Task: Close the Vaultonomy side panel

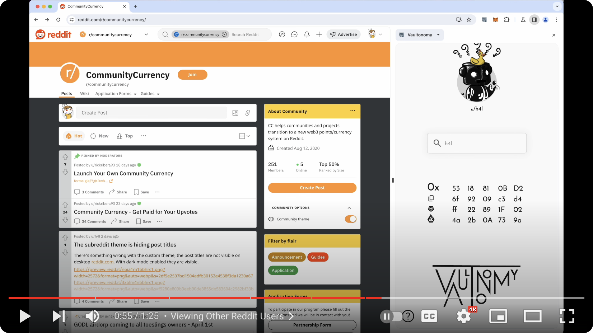Action: coord(554,35)
